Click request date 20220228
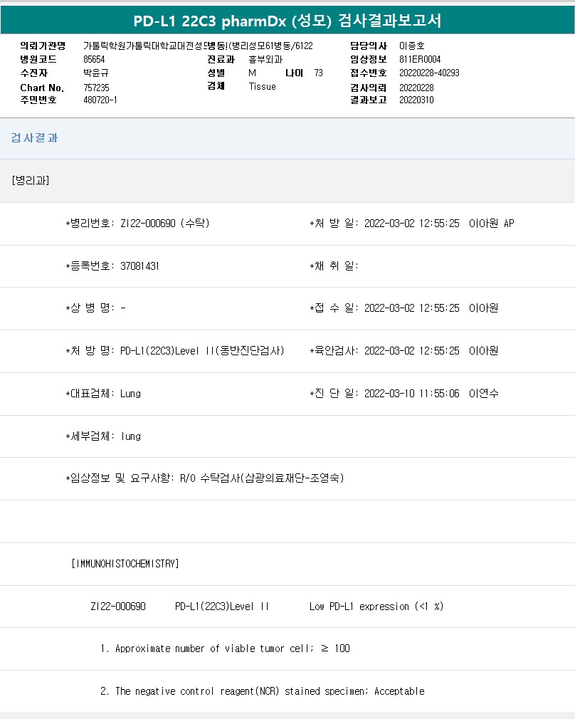Image resolution: width=575 pixels, height=719 pixels. 416,88
